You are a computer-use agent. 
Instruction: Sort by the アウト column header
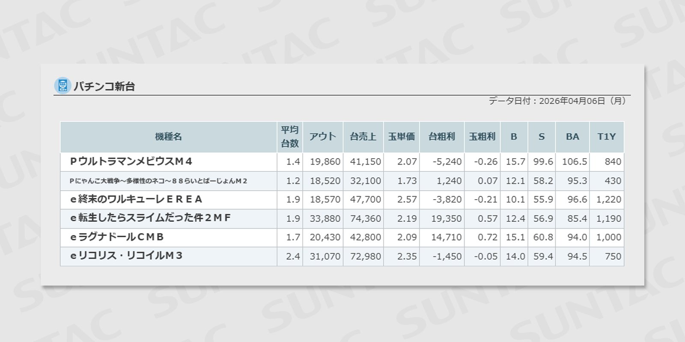(323, 137)
